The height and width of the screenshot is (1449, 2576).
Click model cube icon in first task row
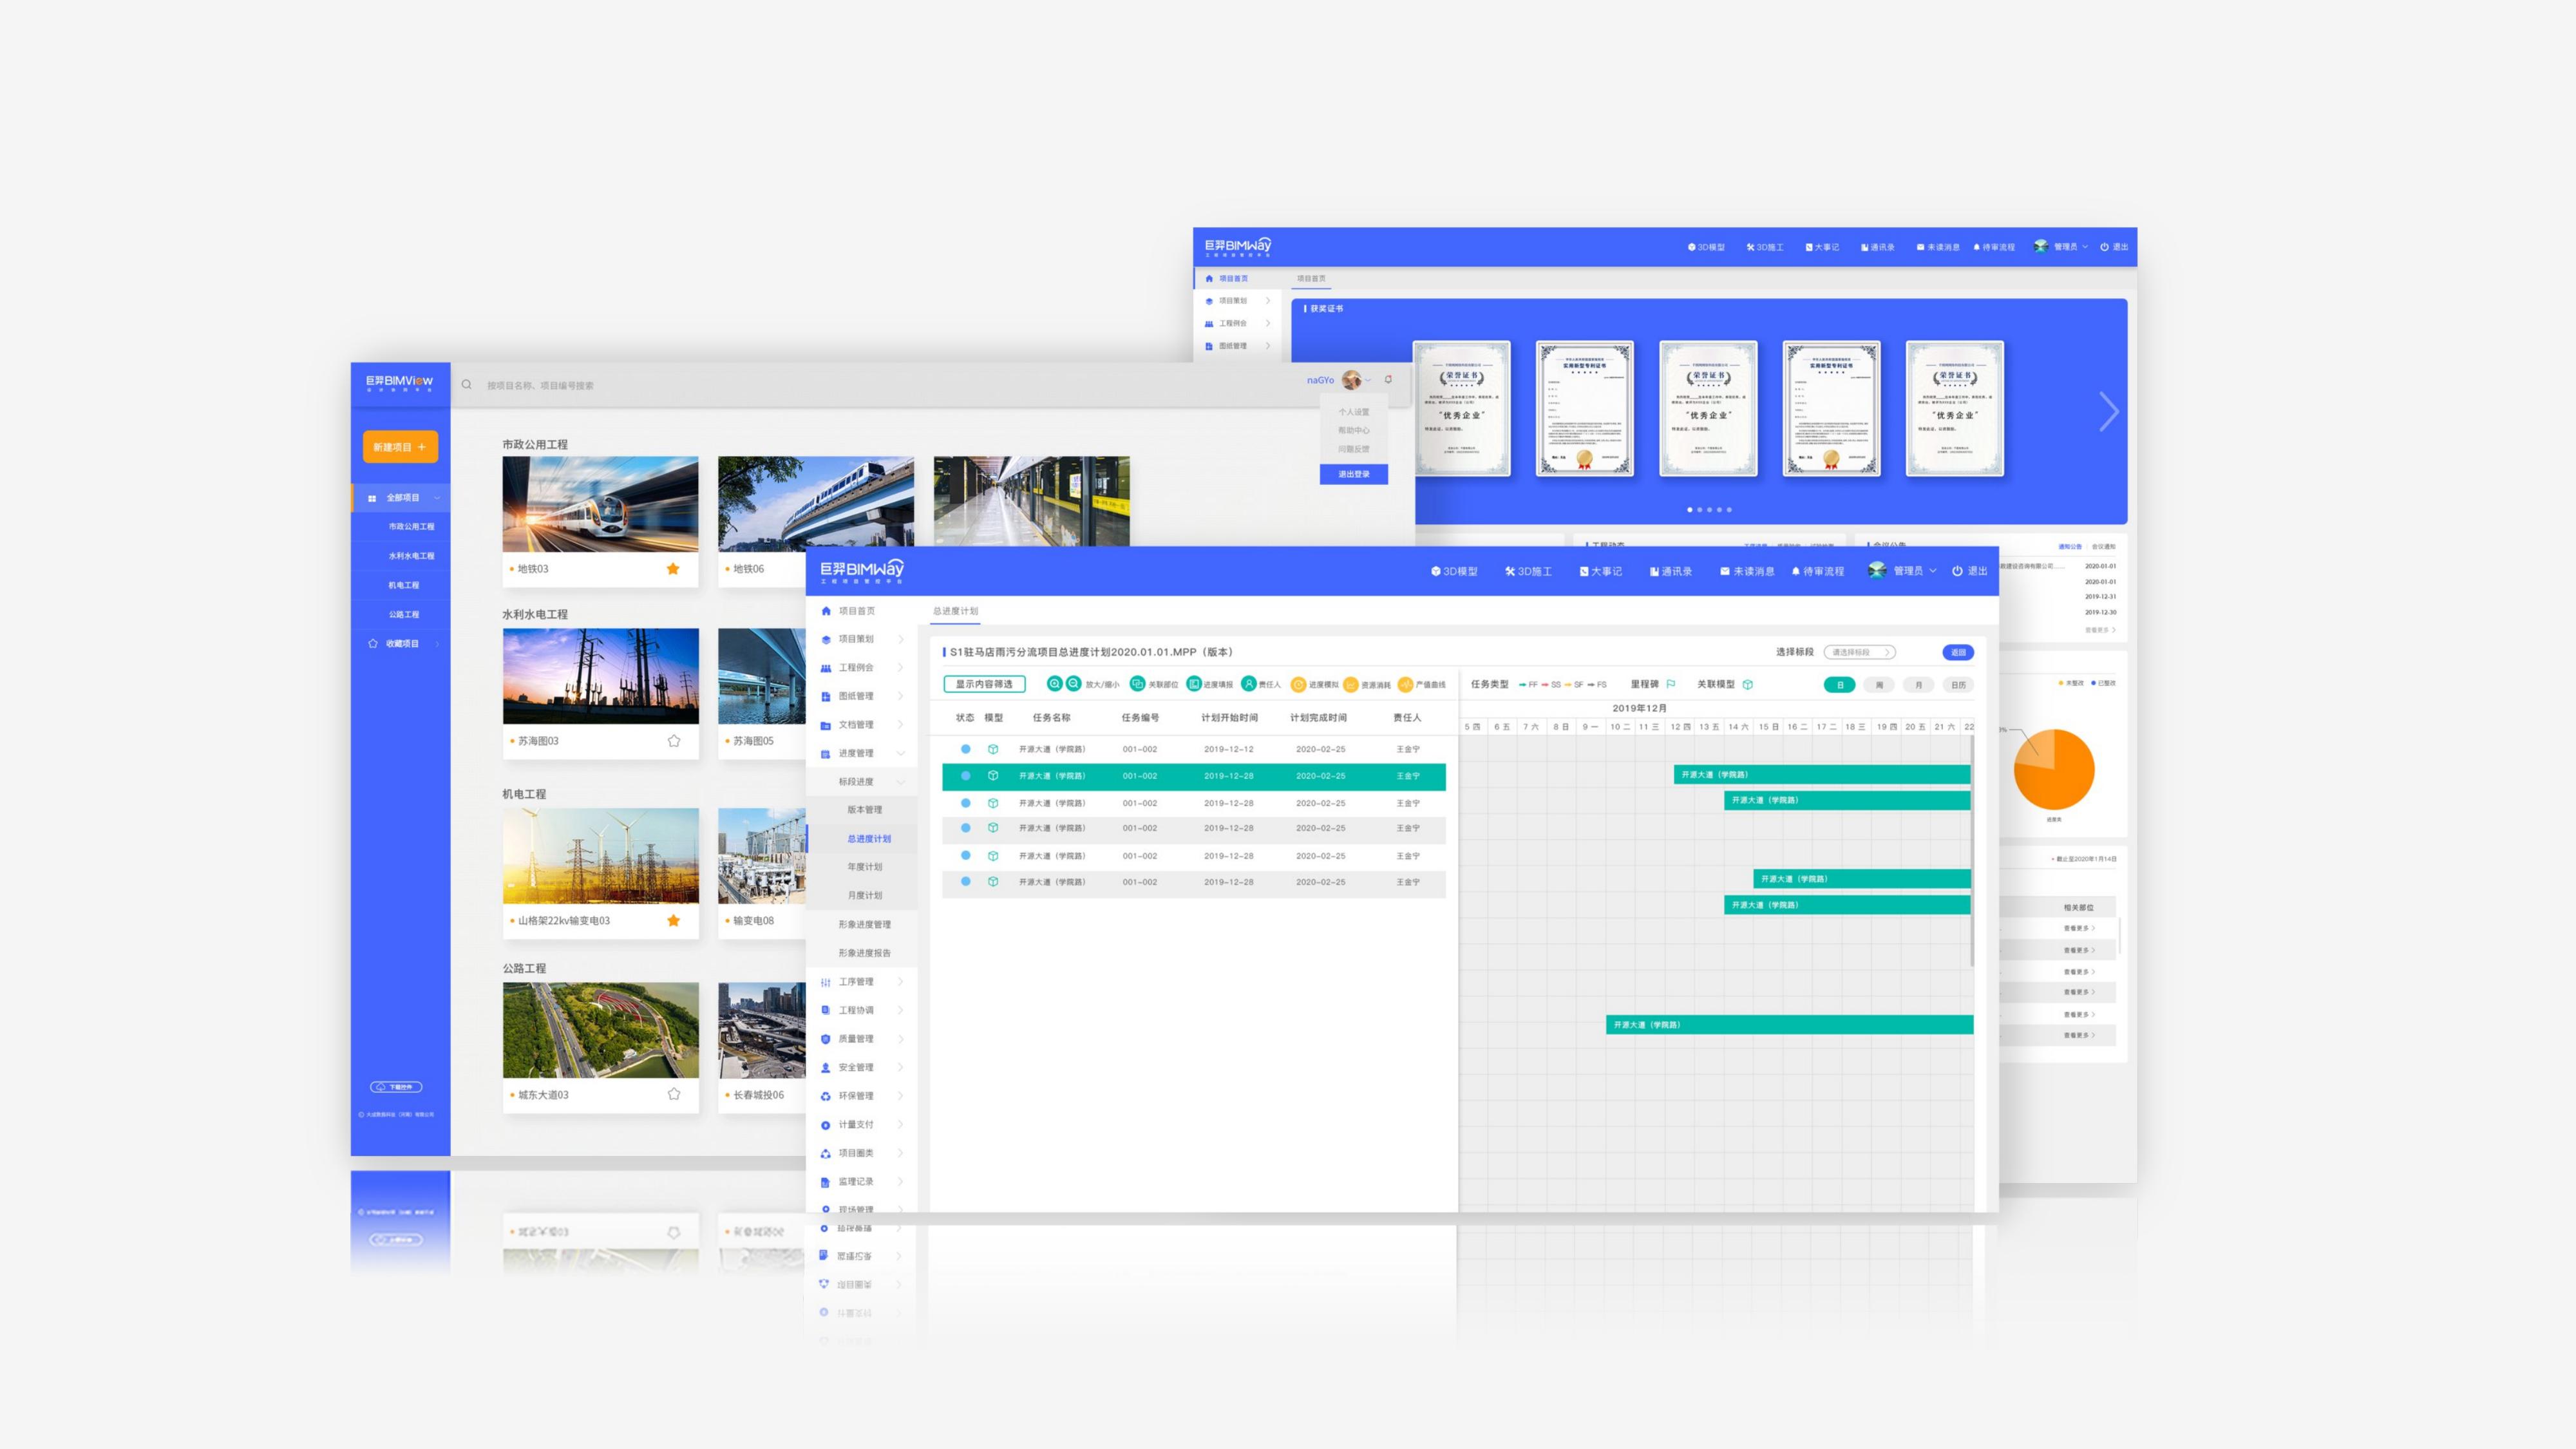993,749
